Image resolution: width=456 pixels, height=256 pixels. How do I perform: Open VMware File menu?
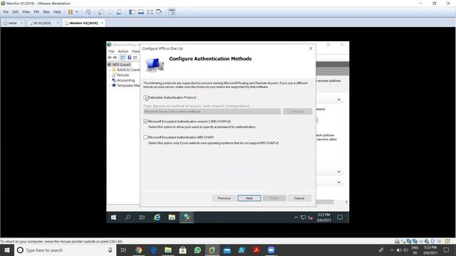6,12
